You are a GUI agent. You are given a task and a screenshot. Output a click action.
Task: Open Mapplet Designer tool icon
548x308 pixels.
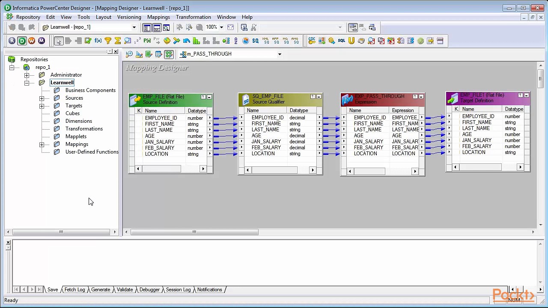(x=158, y=54)
